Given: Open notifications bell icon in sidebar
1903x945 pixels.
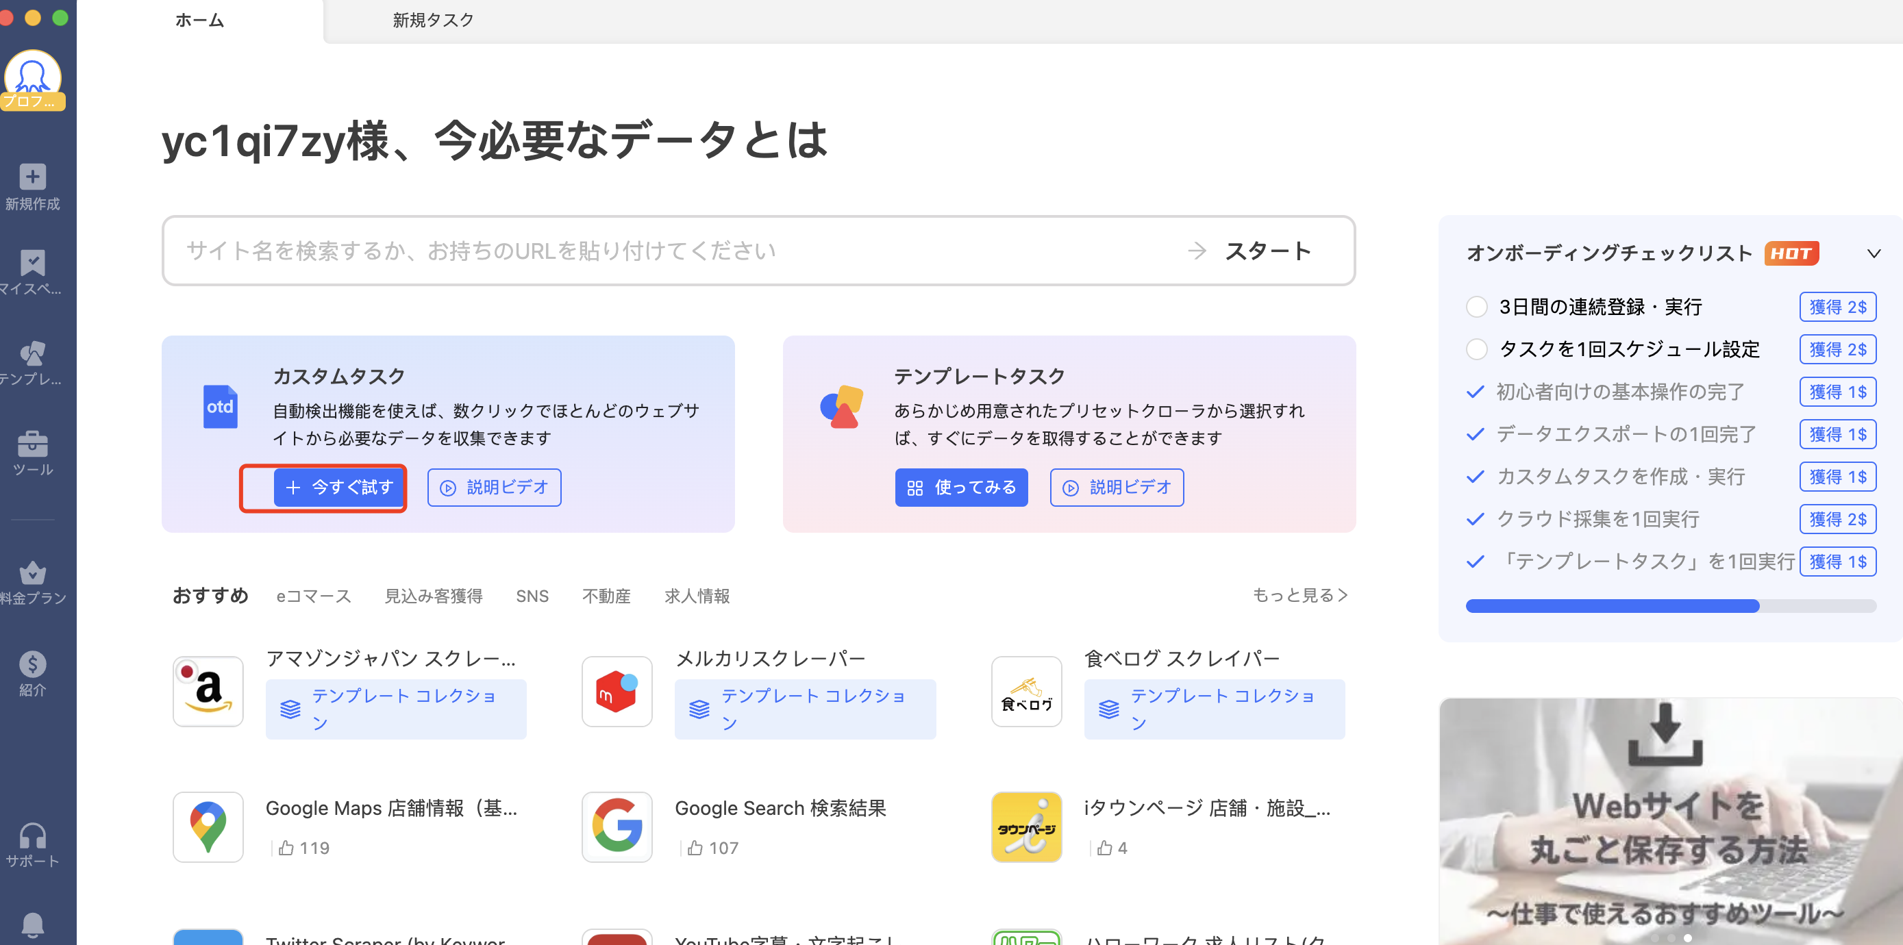Looking at the screenshot, I should 32,924.
